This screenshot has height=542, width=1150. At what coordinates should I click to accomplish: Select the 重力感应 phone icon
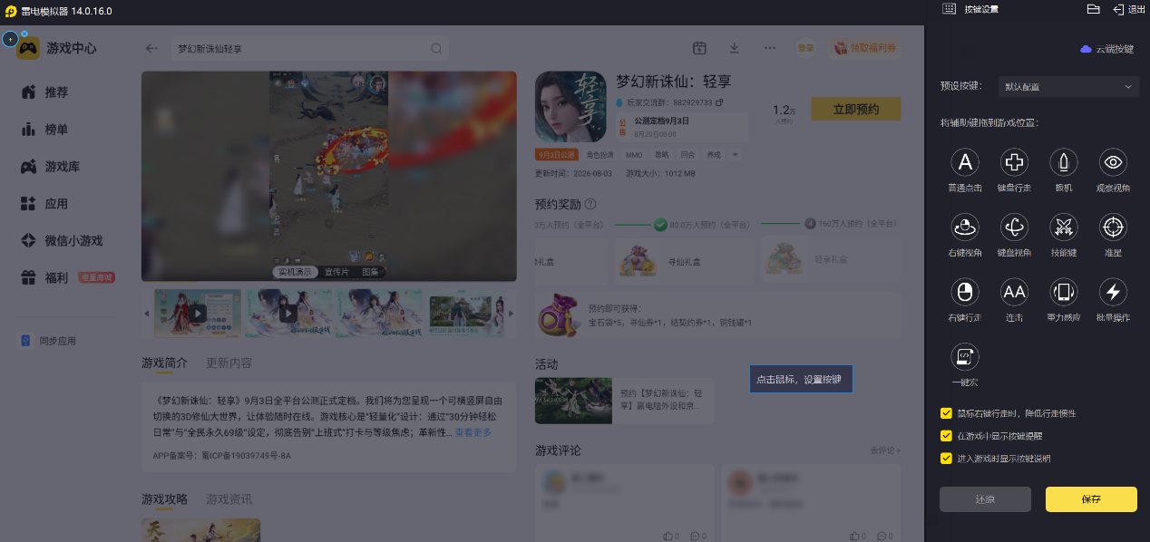click(1064, 292)
